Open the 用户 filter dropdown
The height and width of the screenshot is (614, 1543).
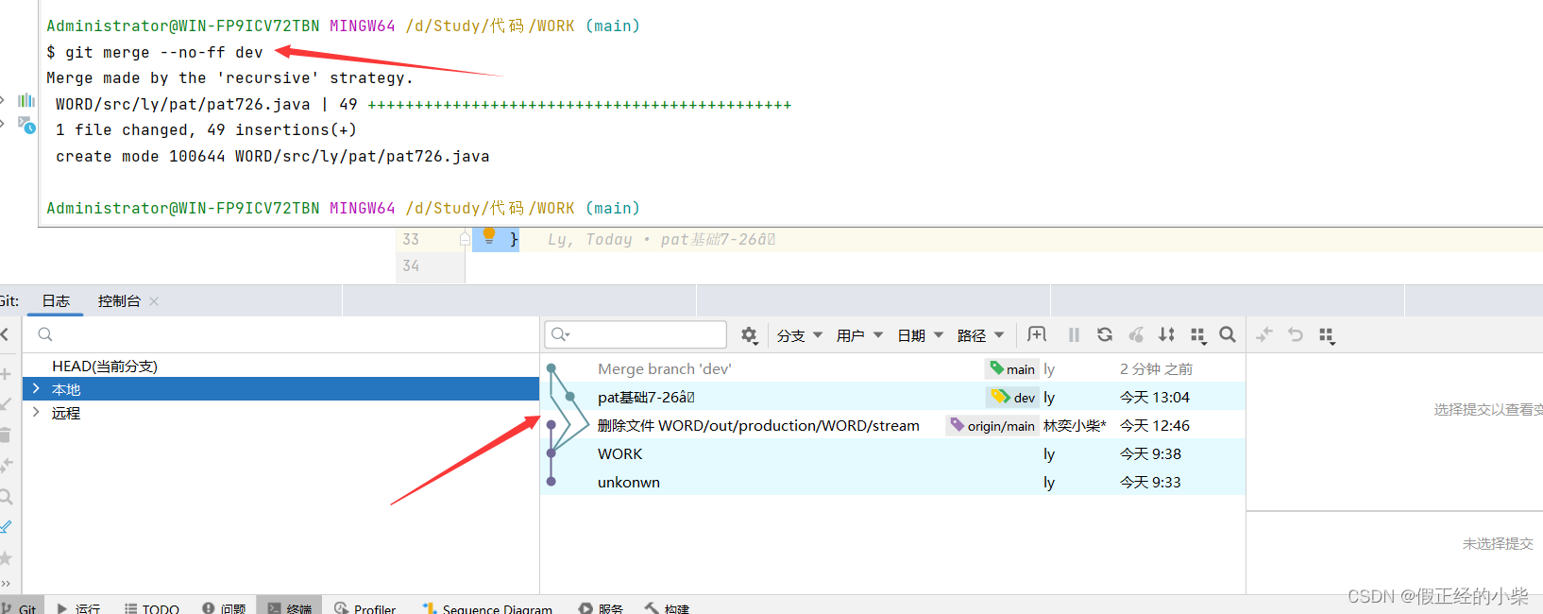(859, 335)
